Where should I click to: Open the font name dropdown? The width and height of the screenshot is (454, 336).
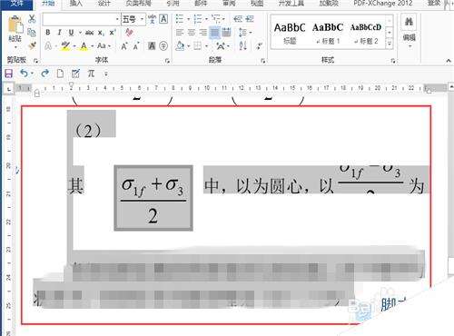pyautogui.click(x=117, y=19)
